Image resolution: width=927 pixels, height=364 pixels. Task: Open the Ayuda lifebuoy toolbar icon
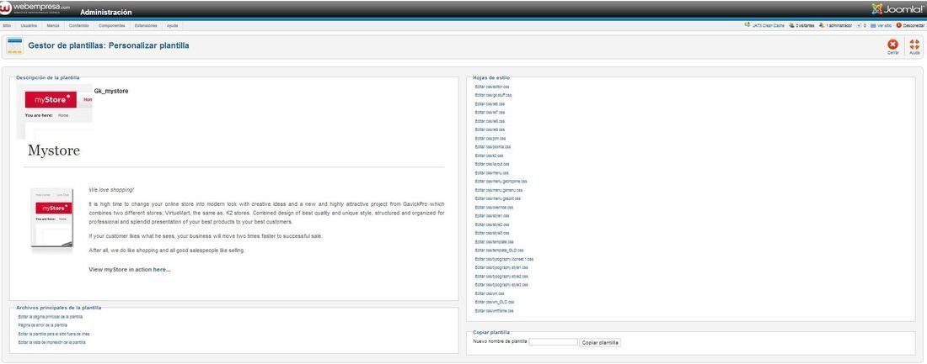914,45
